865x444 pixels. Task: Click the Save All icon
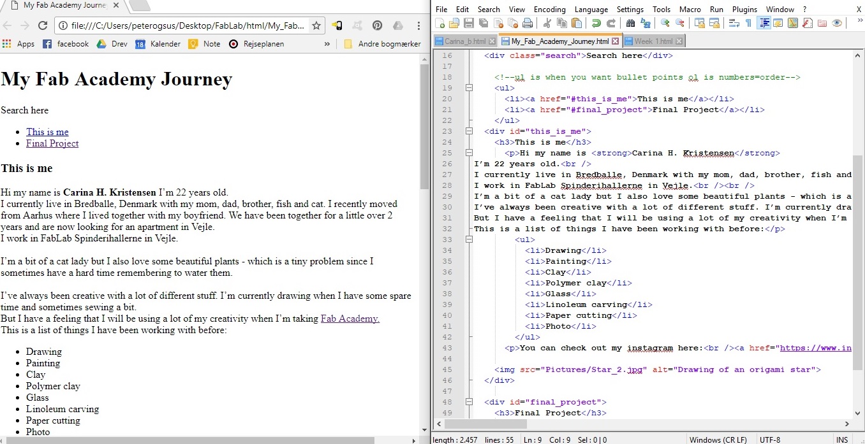coord(483,24)
